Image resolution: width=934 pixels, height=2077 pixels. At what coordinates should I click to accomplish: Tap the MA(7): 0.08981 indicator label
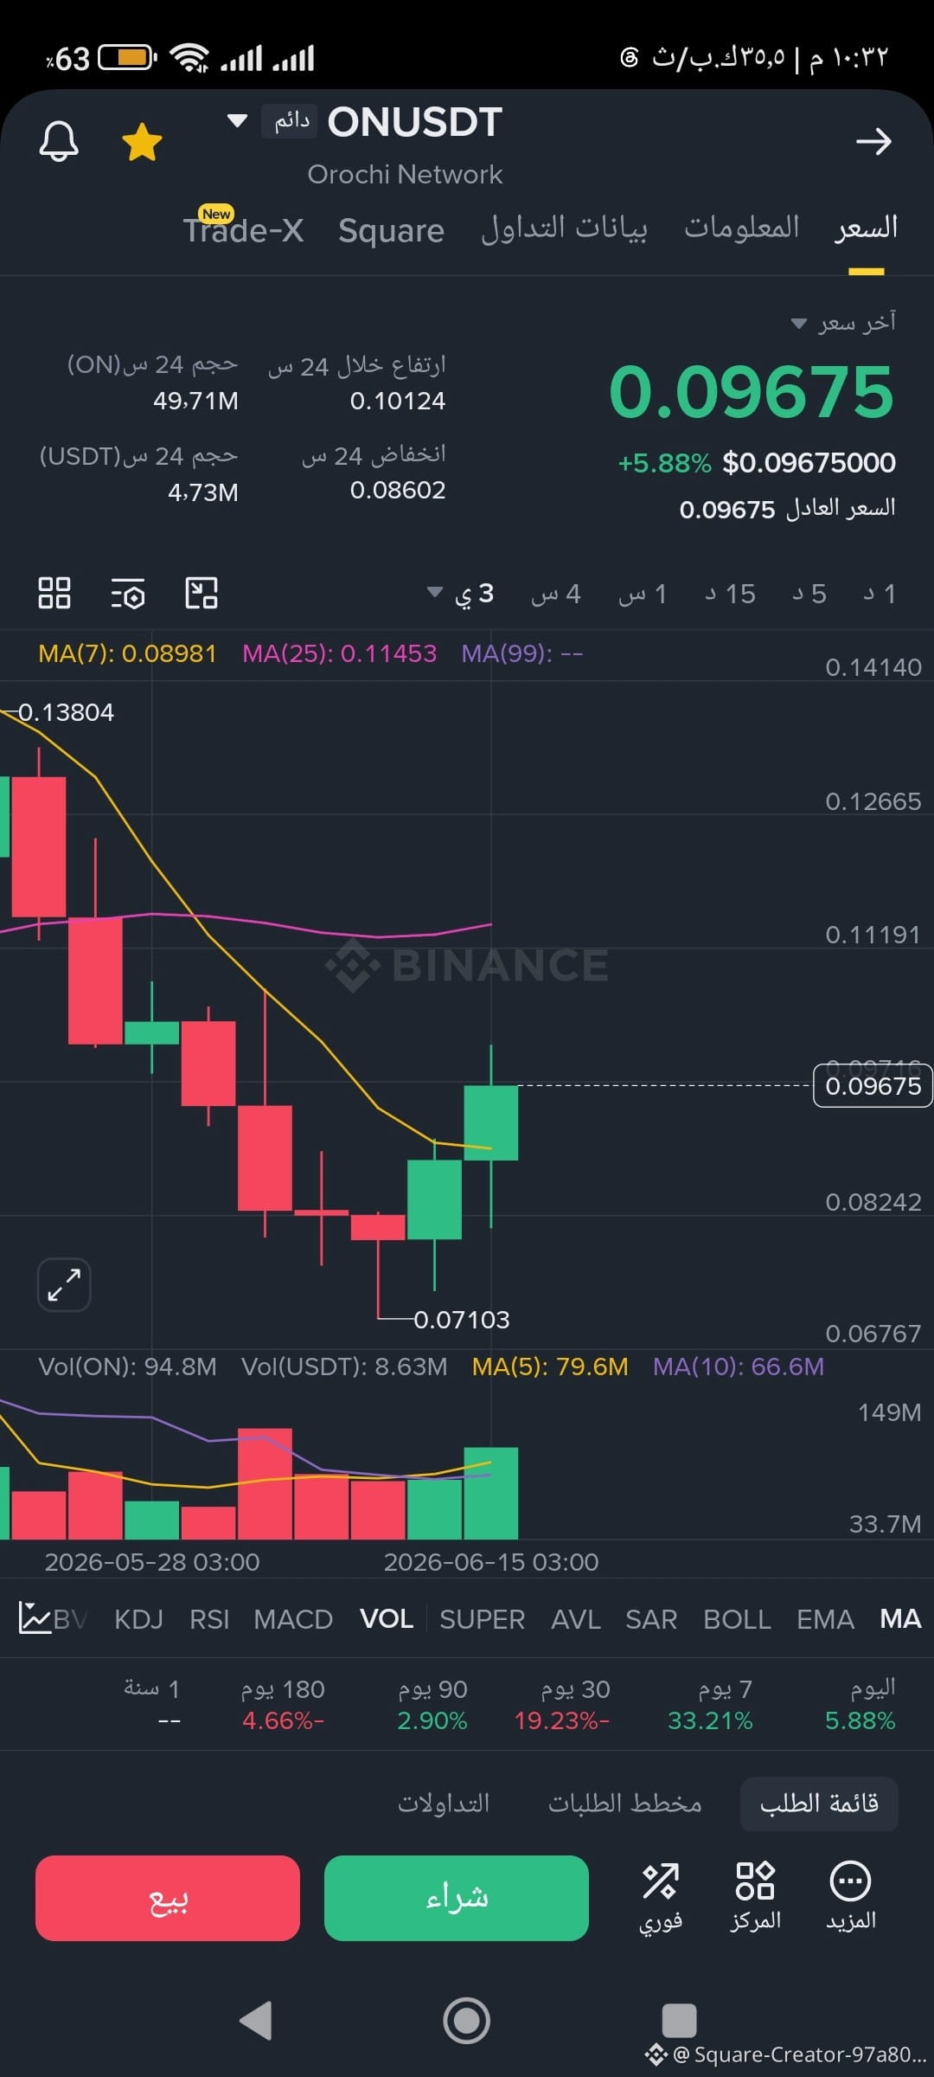click(127, 653)
